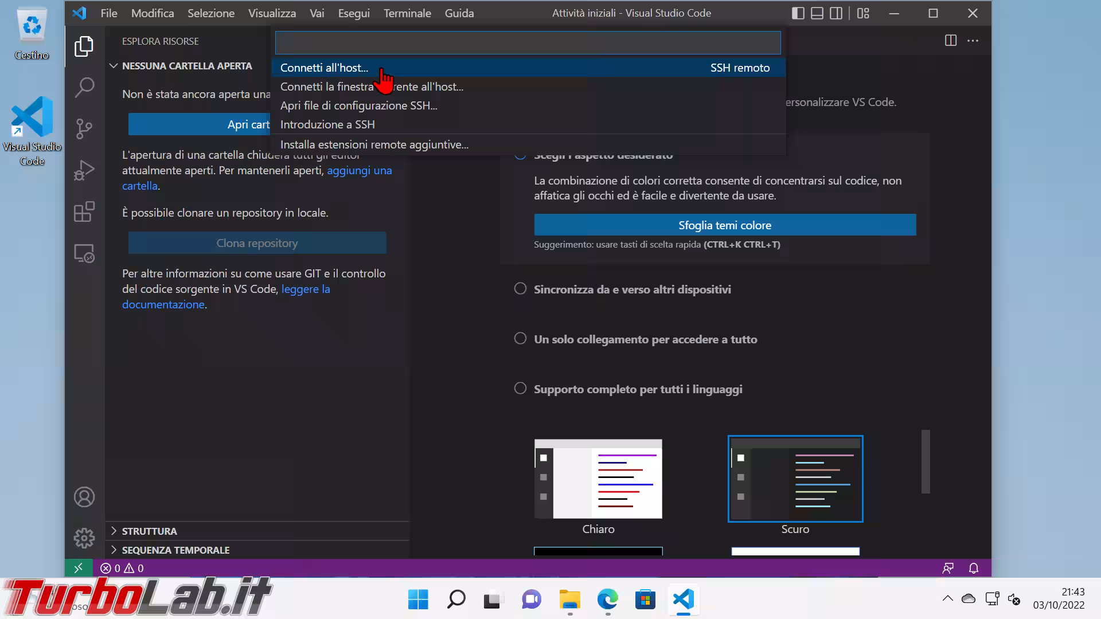Select the Chiaro theme thumbnail

click(x=598, y=479)
